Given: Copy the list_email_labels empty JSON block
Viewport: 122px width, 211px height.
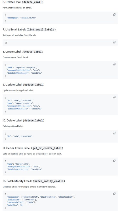Looking at the screenshot, I should 114,42.
